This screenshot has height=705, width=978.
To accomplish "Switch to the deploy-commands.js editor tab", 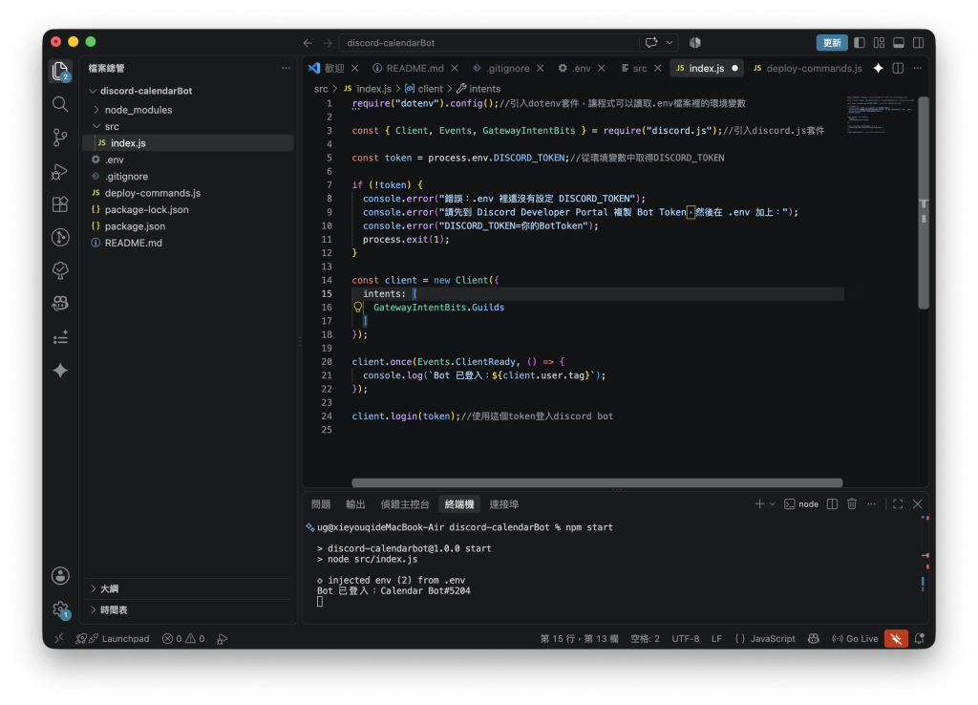I will tap(808, 68).
